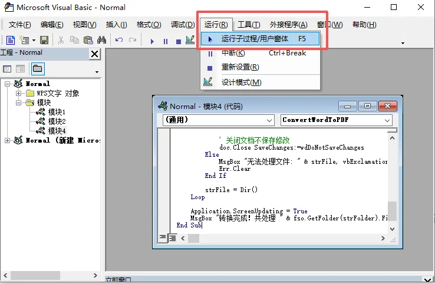Click View Code icon in project panel
The height and width of the screenshot is (284, 435).
point(7,69)
